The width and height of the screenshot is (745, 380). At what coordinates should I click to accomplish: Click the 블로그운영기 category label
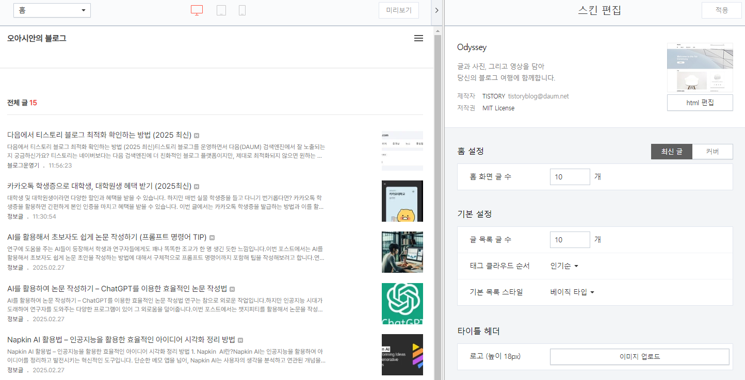click(x=23, y=166)
